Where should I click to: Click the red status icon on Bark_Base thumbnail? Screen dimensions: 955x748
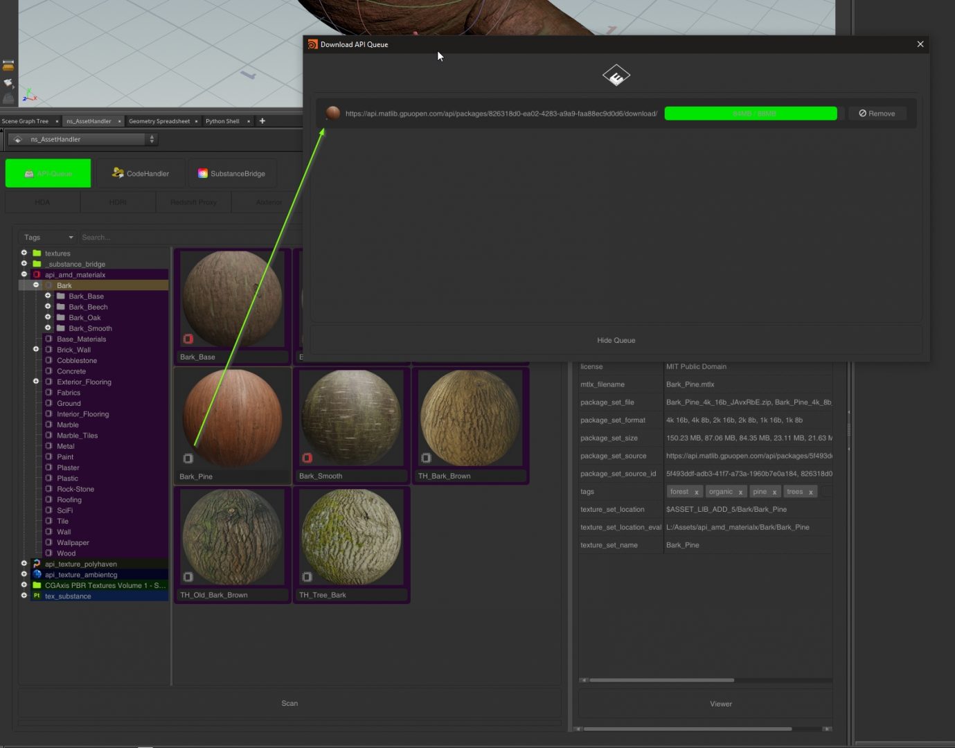point(188,339)
